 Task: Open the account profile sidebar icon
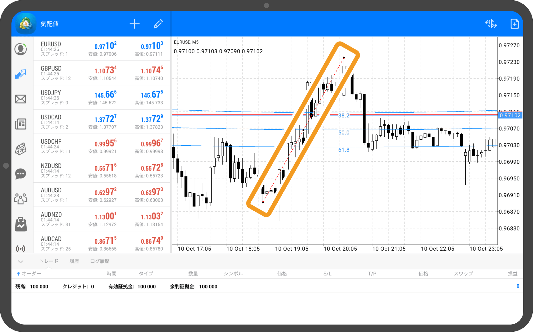click(x=21, y=49)
